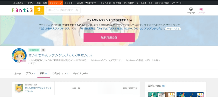This screenshot has width=218, height=97.
Task: Click the heart 9385 fan counter
Action: pyautogui.click(x=23, y=61)
